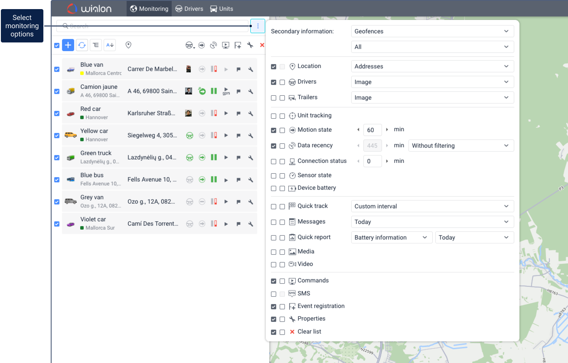Open the three-dot monitoring options button
Screen dimensions: 568x363
click(258, 26)
